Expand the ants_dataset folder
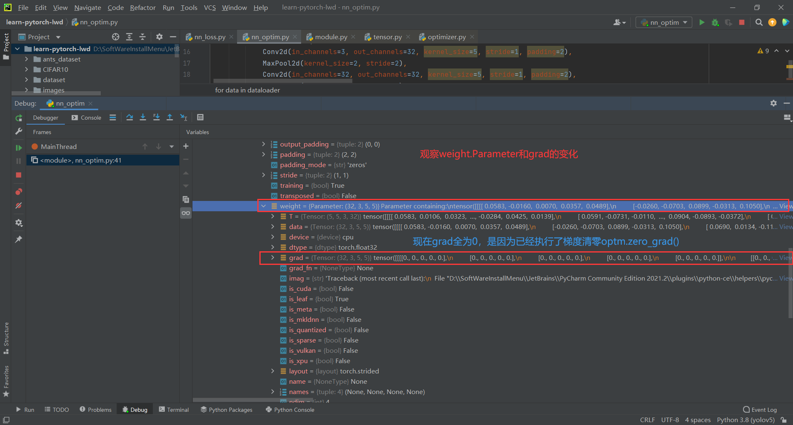Viewport: 793px width, 425px height. 26,59
